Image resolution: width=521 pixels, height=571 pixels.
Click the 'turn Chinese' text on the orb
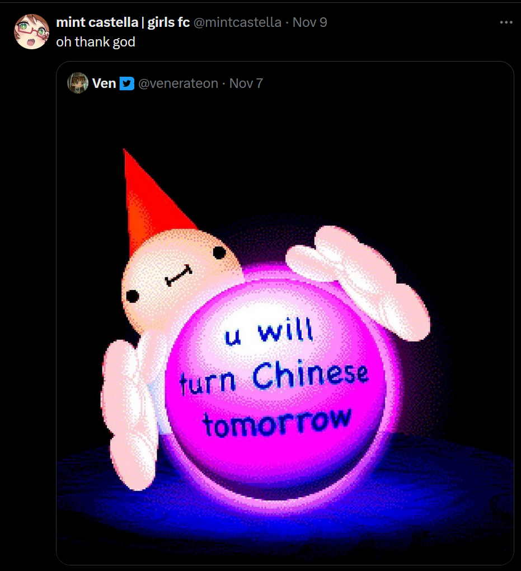tap(274, 378)
